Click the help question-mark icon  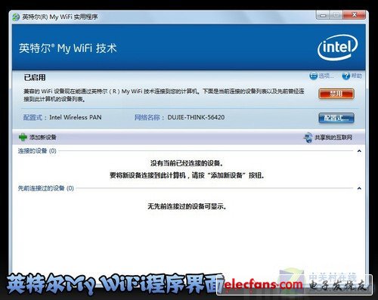(x=346, y=76)
